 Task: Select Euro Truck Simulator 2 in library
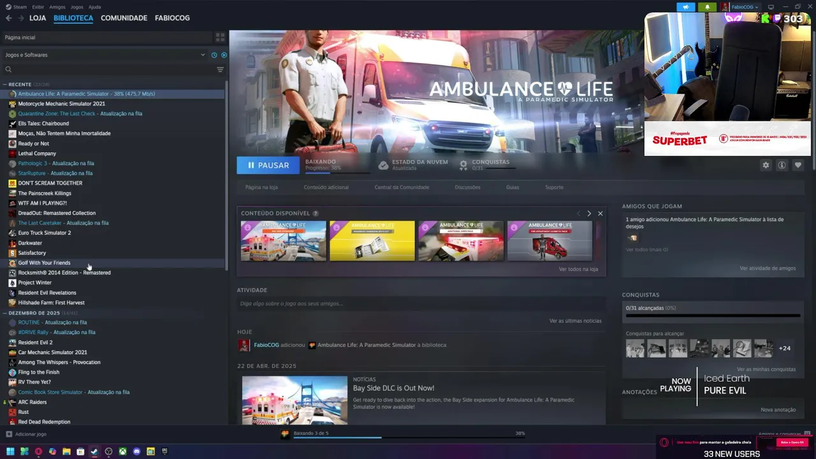pos(45,233)
